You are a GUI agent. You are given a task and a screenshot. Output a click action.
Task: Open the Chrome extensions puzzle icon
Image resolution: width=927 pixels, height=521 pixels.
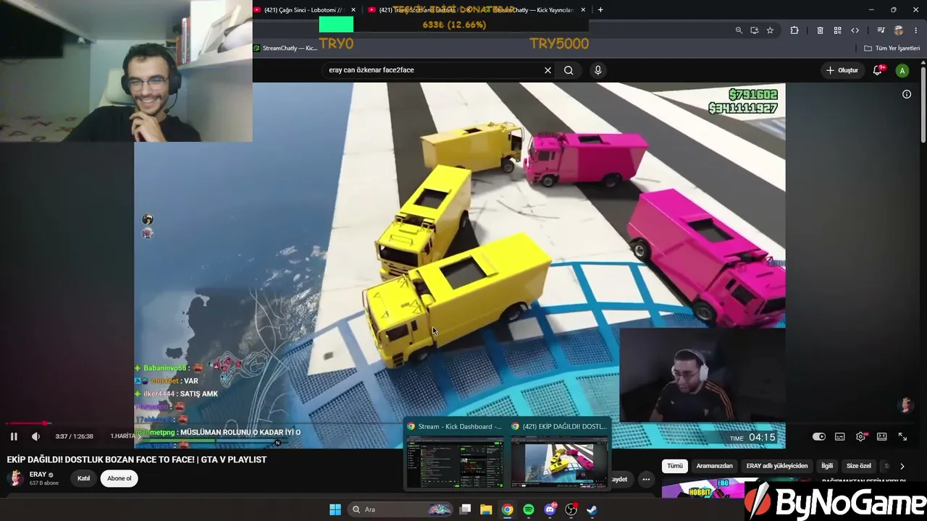[794, 30]
